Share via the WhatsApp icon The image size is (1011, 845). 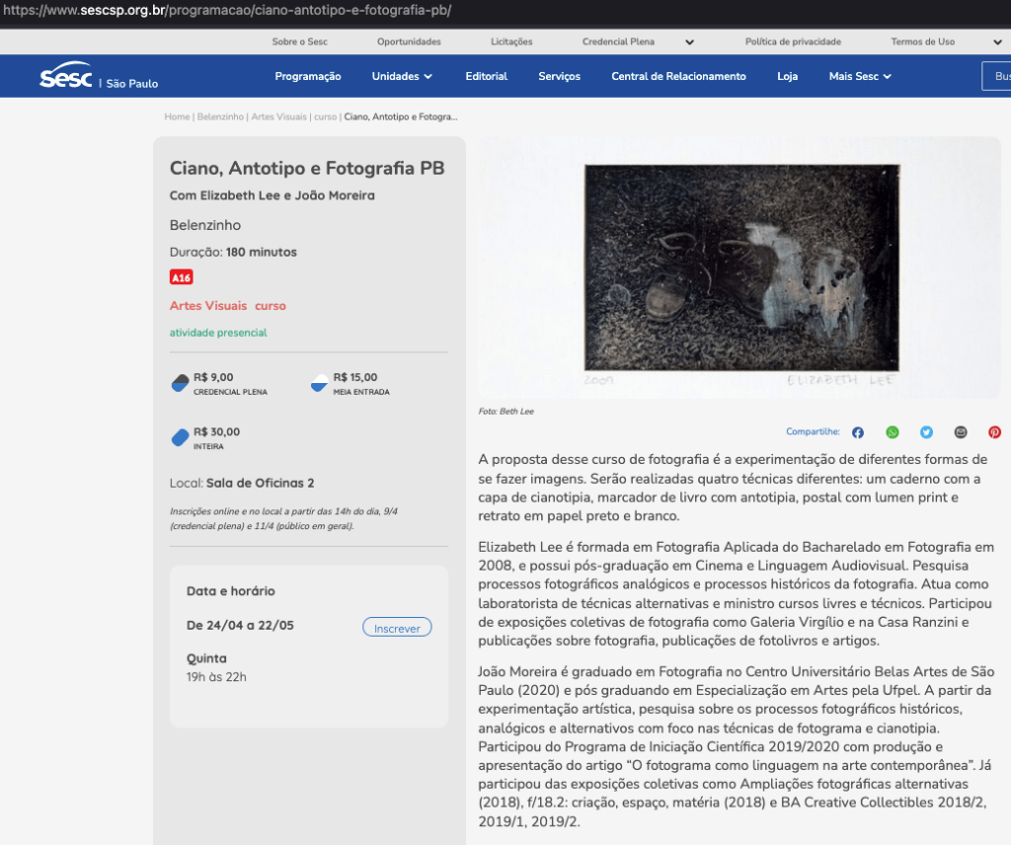pos(893,432)
